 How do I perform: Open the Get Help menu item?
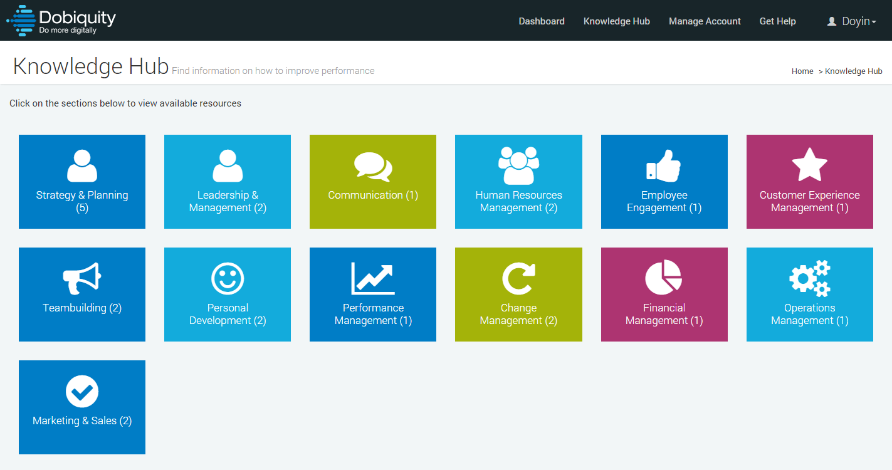click(x=777, y=21)
